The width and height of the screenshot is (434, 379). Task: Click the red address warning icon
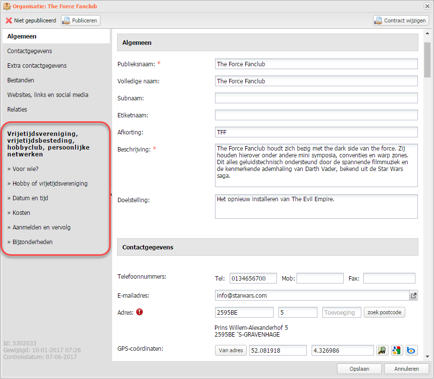[139, 312]
